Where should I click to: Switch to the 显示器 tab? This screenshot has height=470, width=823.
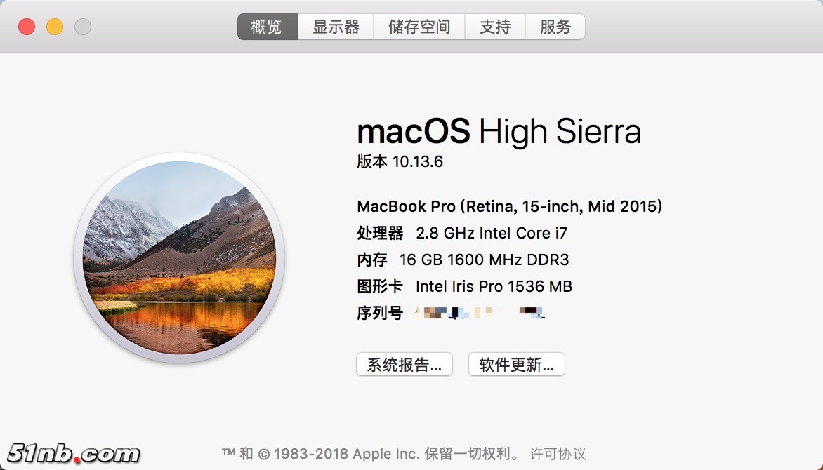336,27
